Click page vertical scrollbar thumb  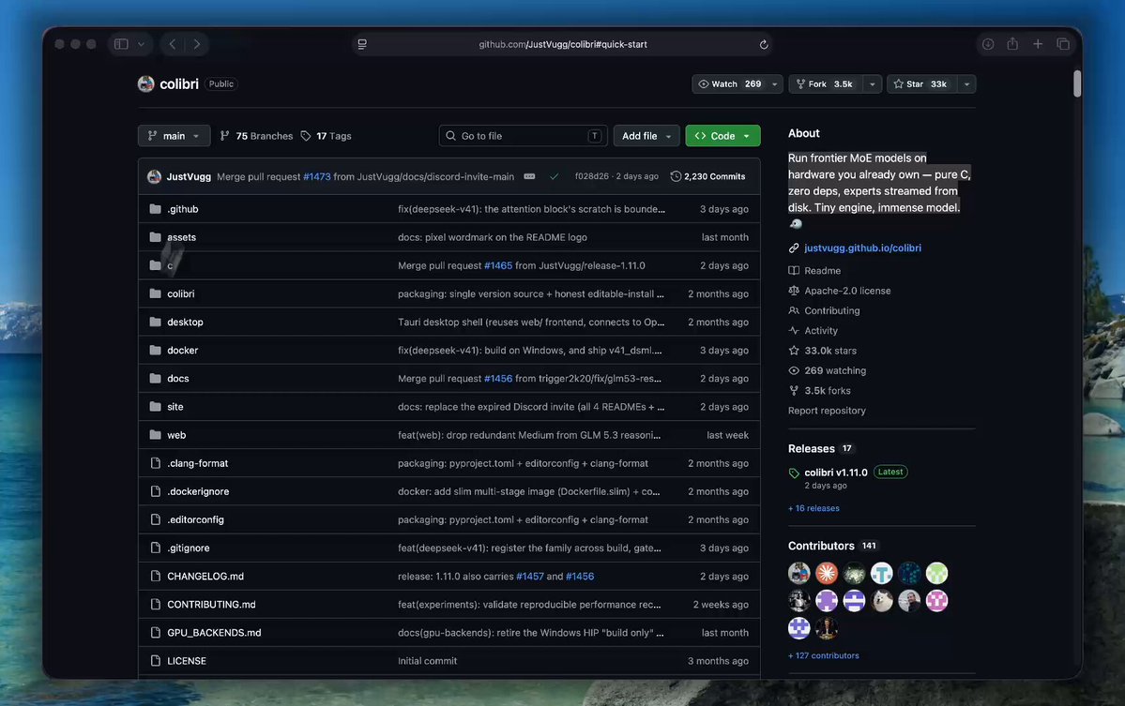click(x=1077, y=83)
